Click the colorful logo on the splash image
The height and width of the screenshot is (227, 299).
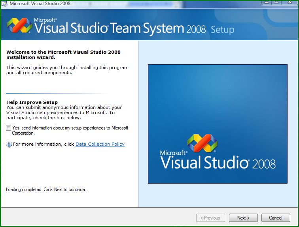click(x=202, y=144)
